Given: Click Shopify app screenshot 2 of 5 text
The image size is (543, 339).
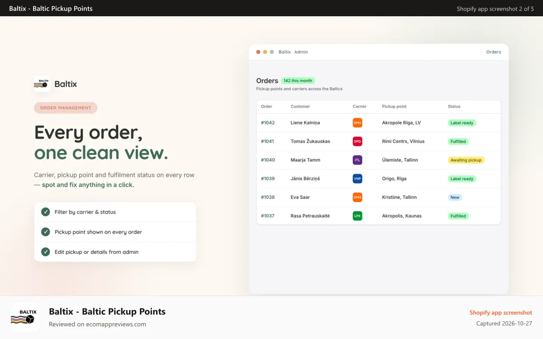Looking at the screenshot, I should tap(495, 9).
